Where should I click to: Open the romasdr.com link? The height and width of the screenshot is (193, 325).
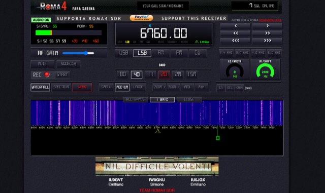pyautogui.click(x=270, y=20)
